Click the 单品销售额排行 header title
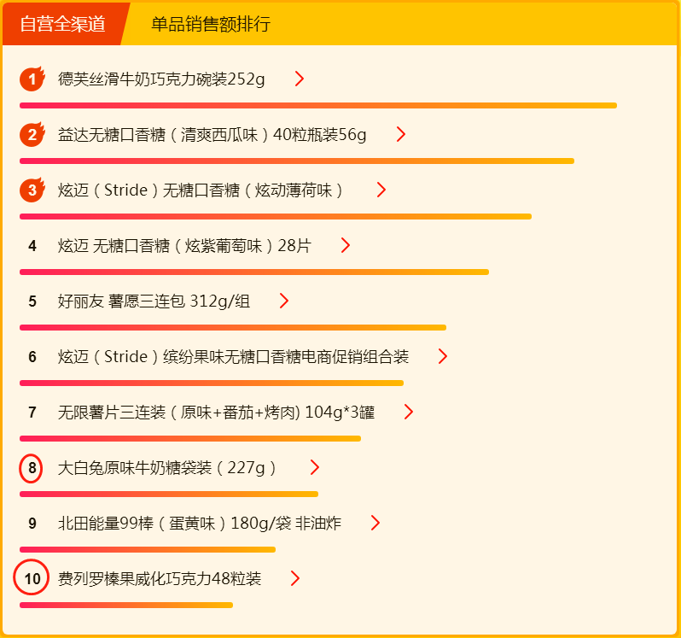Viewport: 681px width, 638px height. (x=211, y=24)
